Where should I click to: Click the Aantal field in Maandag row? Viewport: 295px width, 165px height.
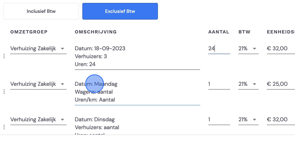click(x=219, y=84)
